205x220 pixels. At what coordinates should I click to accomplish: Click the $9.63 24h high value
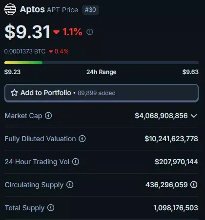click(190, 72)
